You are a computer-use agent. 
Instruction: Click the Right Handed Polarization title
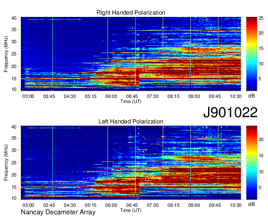tap(131, 13)
